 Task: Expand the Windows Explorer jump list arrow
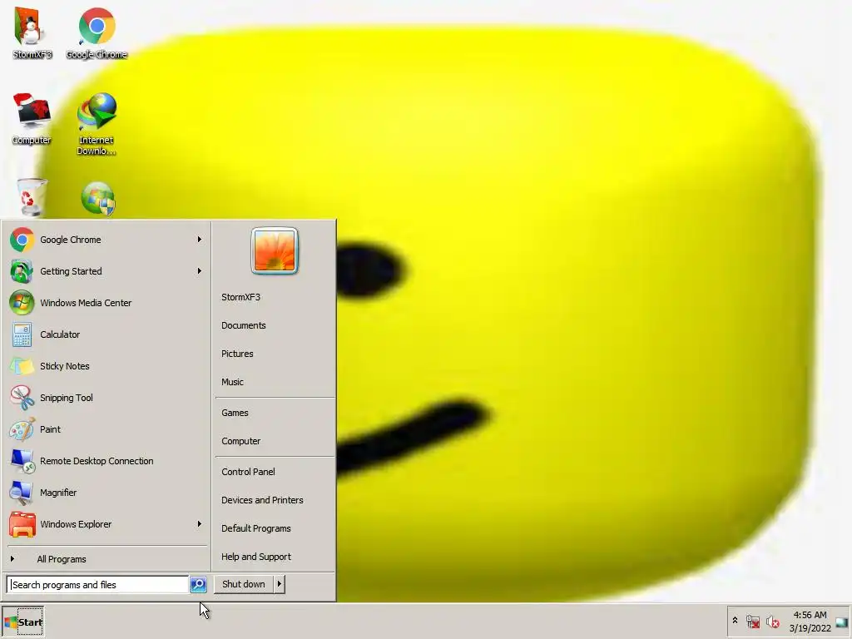pos(200,524)
